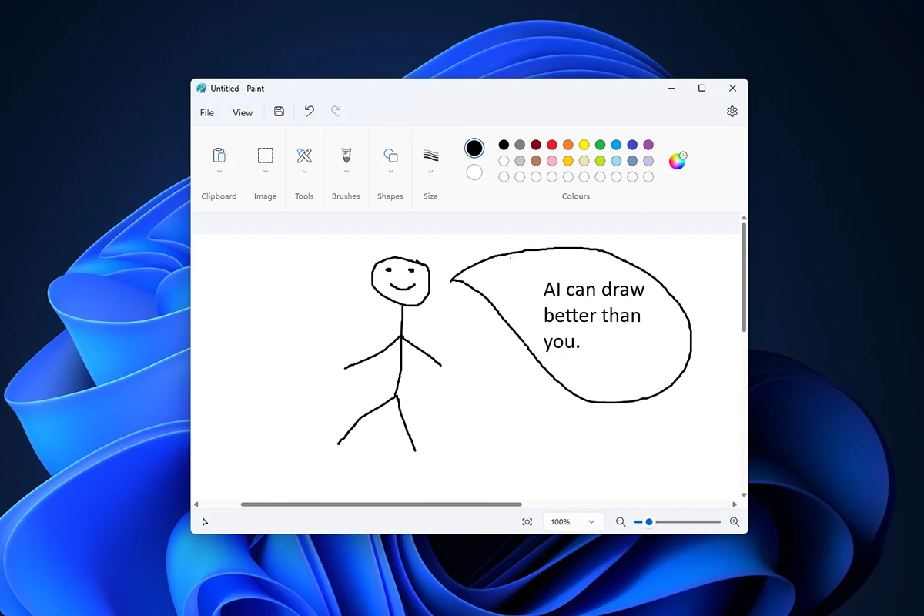Click the zoom slider handle
Viewport: 924px width, 616px height.
(649, 522)
